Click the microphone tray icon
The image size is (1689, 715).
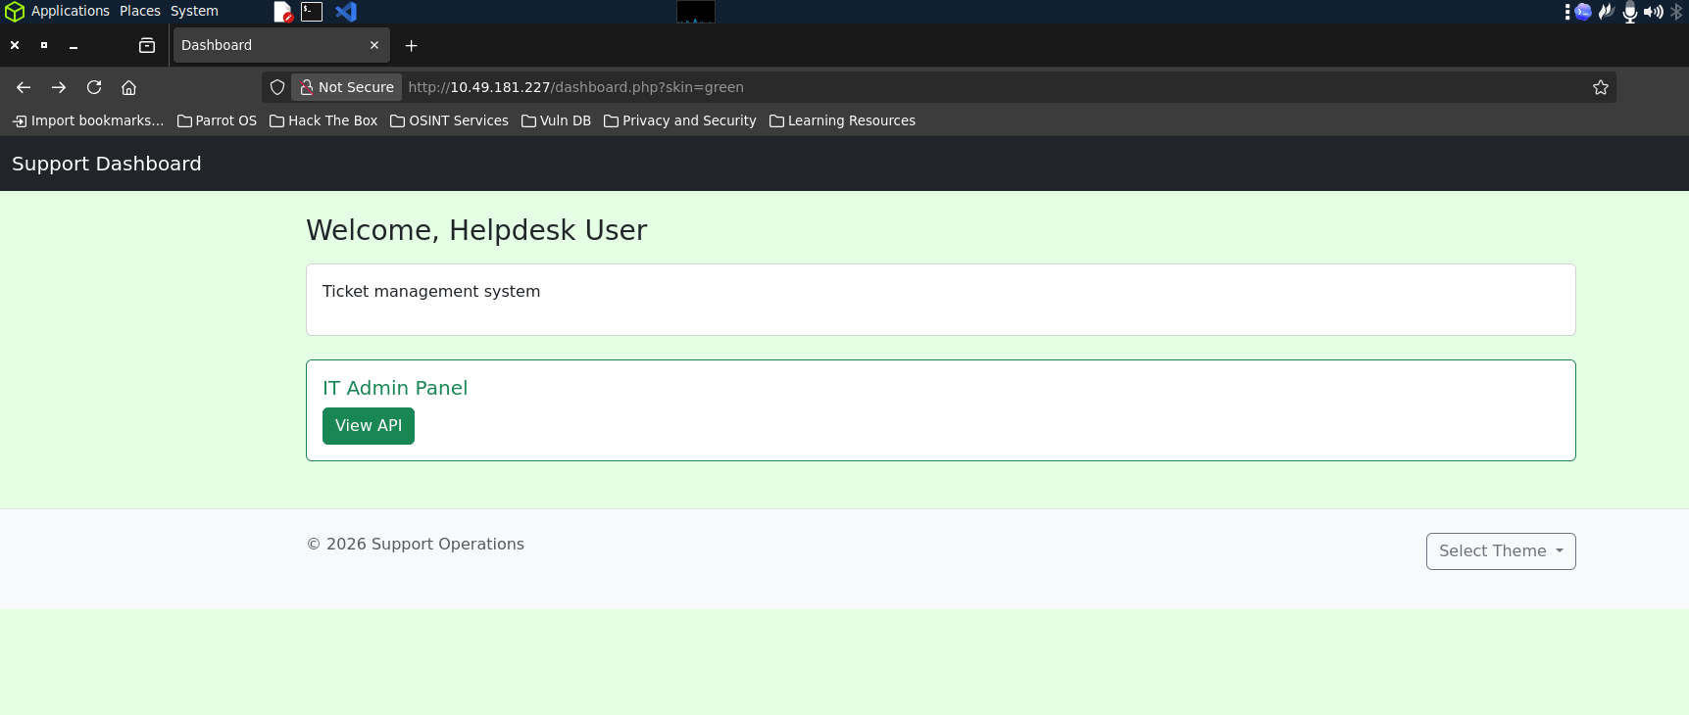(x=1630, y=12)
